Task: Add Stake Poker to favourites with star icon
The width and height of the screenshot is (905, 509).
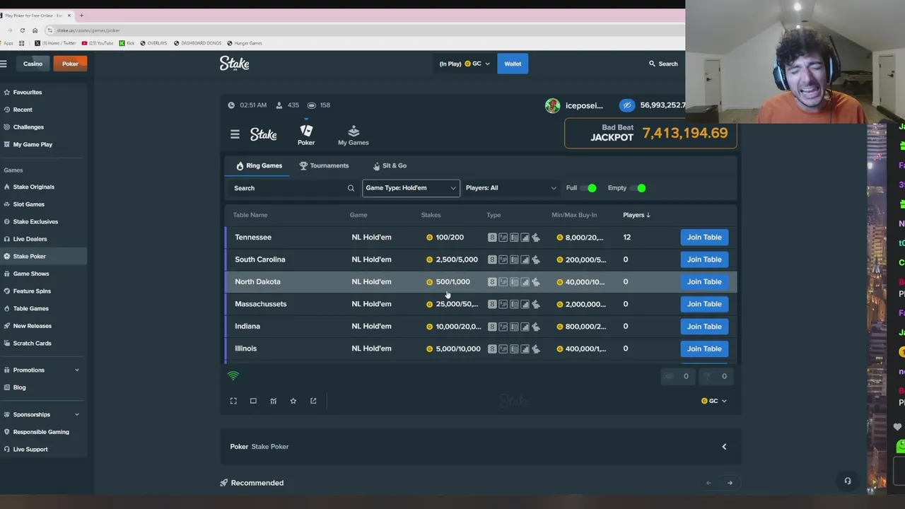Action: pos(293,401)
